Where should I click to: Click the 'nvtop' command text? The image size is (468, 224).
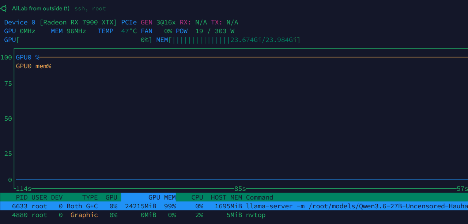(256, 215)
